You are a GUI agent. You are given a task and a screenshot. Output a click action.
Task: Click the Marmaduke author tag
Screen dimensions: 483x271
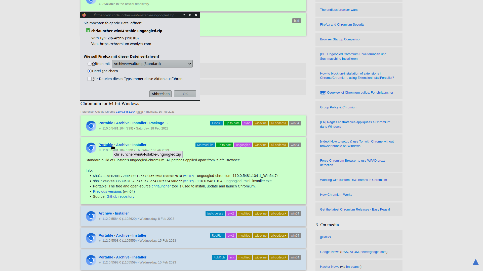click(205, 145)
